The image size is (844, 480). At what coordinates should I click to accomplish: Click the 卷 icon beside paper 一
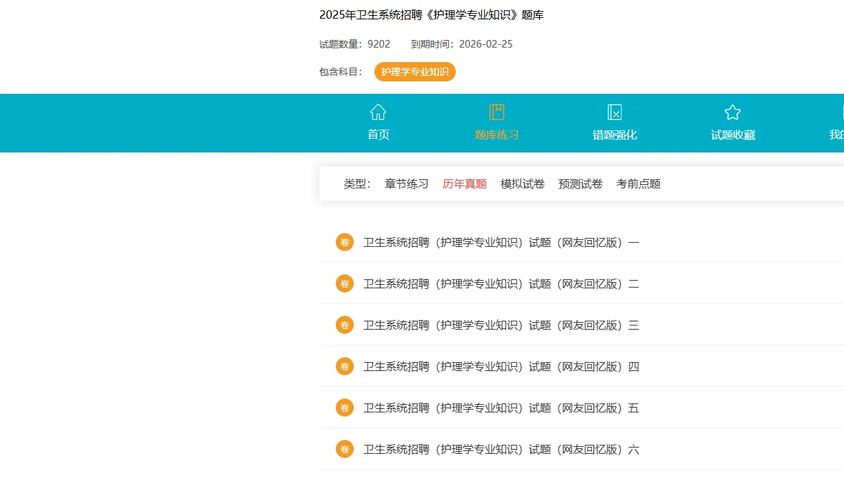point(344,242)
